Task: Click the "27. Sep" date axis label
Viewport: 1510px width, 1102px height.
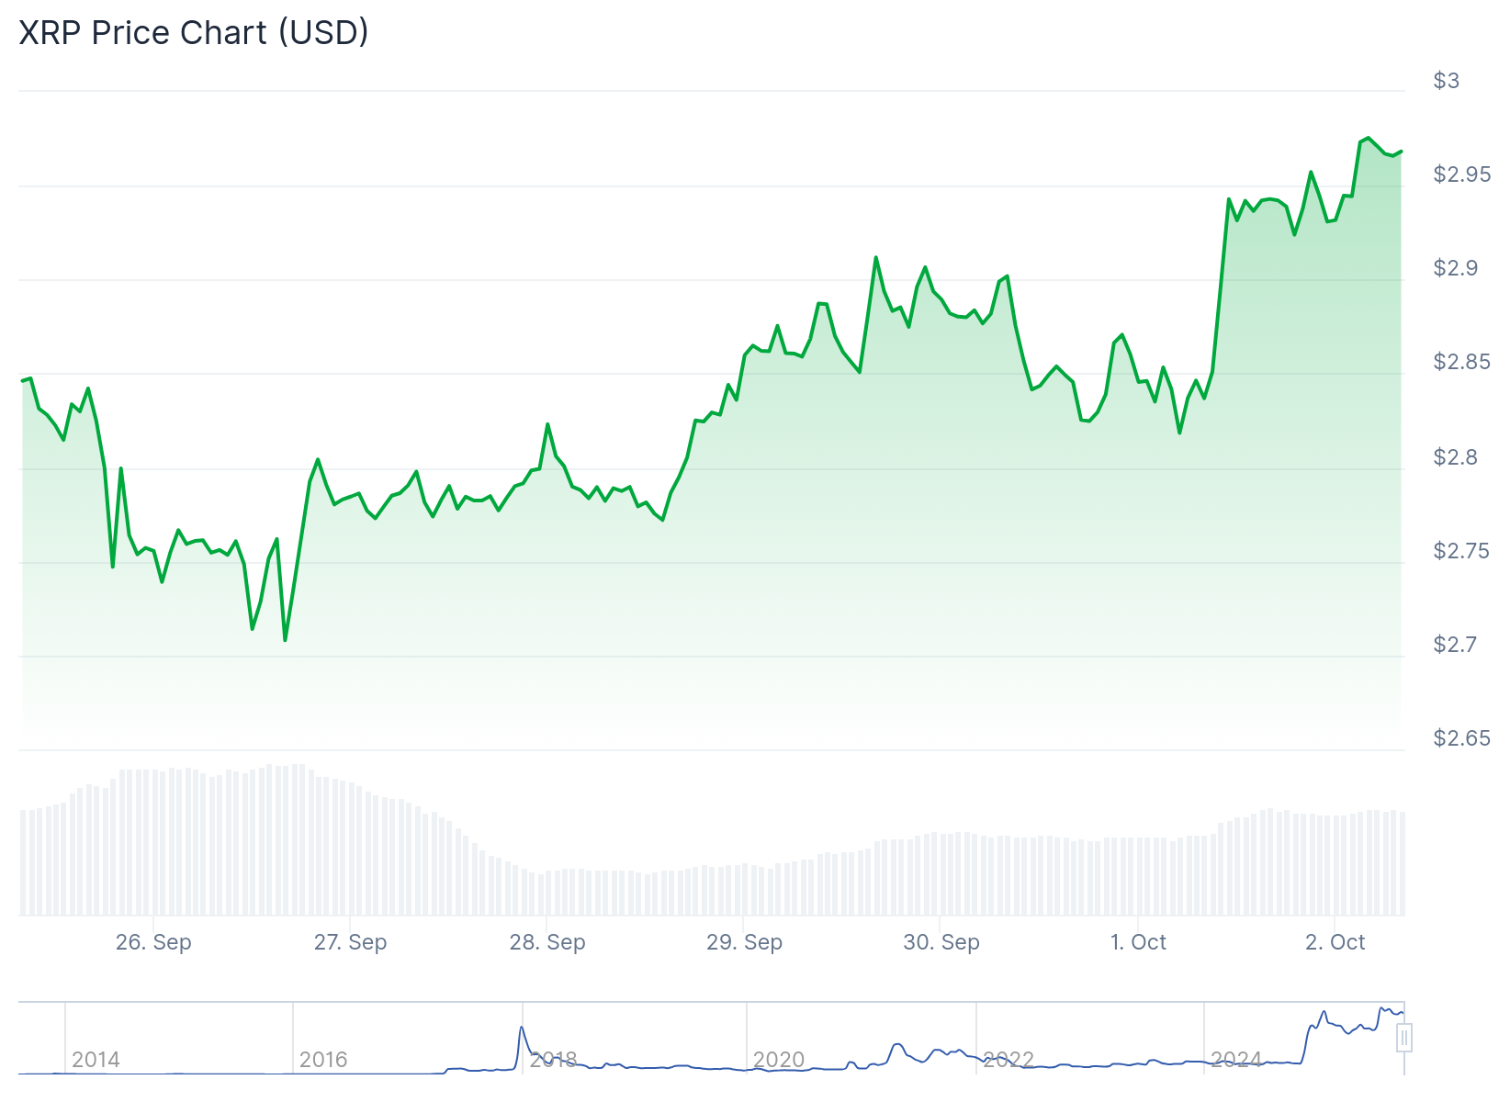Action: coord(350,942)
